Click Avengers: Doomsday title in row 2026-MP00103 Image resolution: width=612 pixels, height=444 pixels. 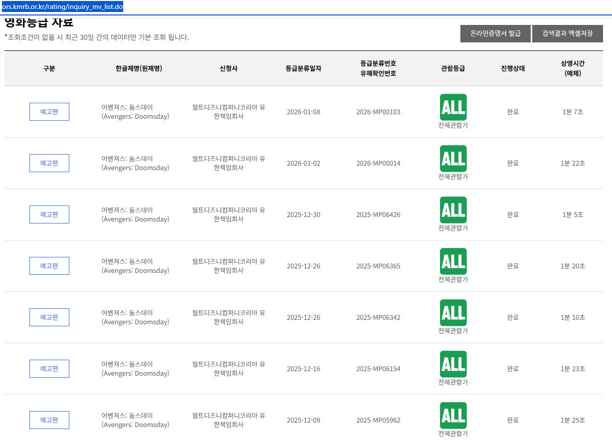(x=135, y=112)
